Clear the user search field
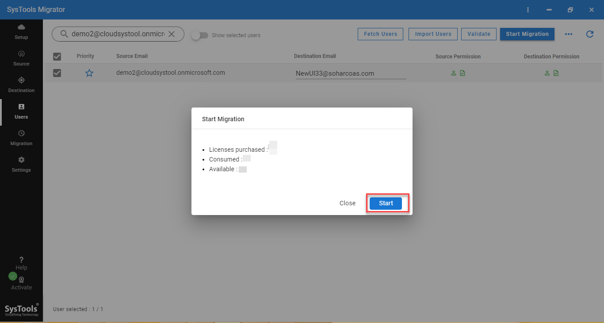The height and width of the screenshot is (323, 604). point(172,34)
